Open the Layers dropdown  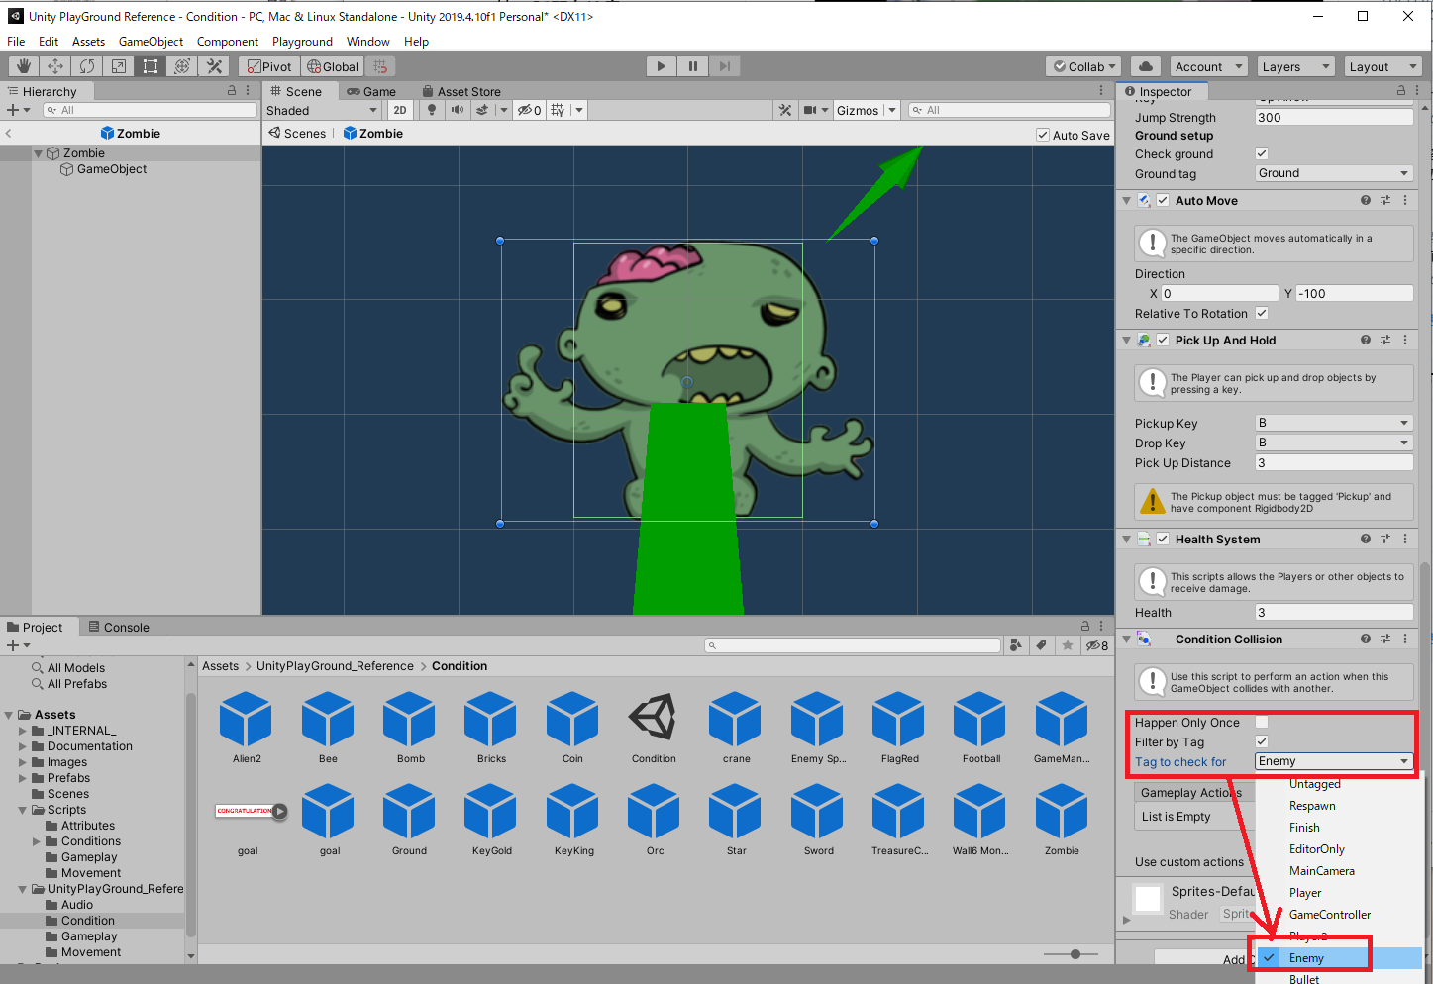point(1295,66)
